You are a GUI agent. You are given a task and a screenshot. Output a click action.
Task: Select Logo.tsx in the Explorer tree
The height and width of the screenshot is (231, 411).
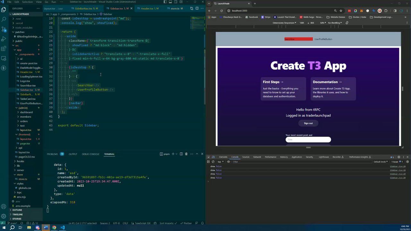[x=25, y=81]
